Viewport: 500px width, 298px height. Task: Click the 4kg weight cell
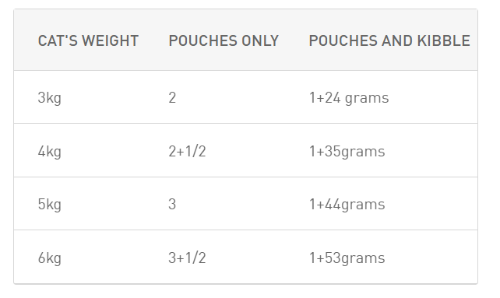coord(49,151)
